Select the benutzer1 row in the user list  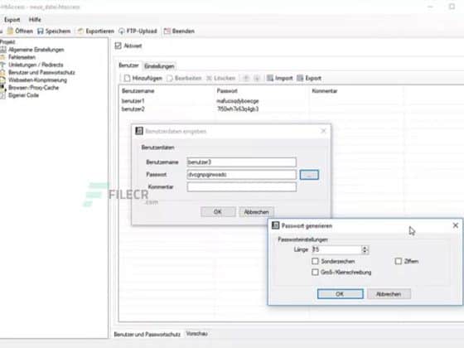point(291,101)
